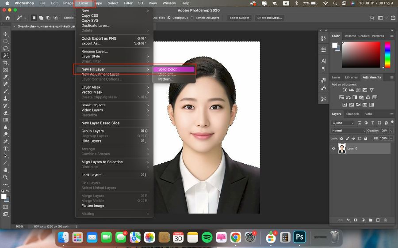
Task: Choose Solid Color from submenu
Action: pos(174,69)
